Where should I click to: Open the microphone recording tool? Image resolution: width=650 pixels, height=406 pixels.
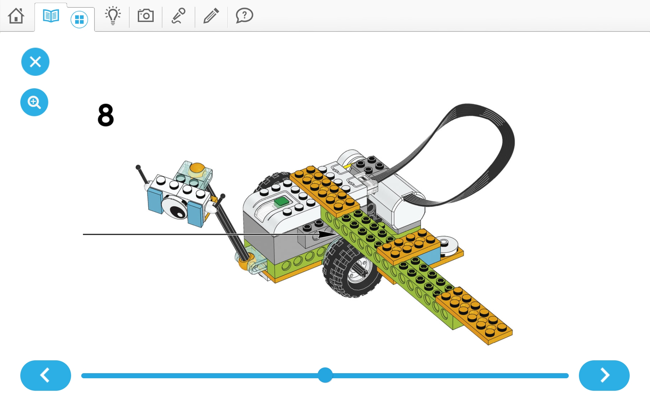coord(178,16)
